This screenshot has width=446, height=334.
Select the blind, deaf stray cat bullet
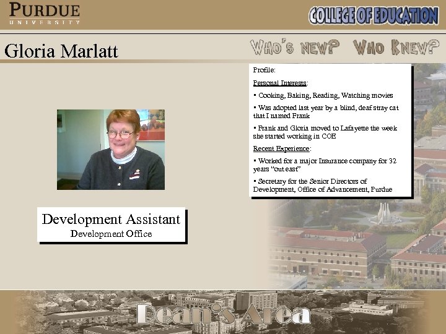326,111
